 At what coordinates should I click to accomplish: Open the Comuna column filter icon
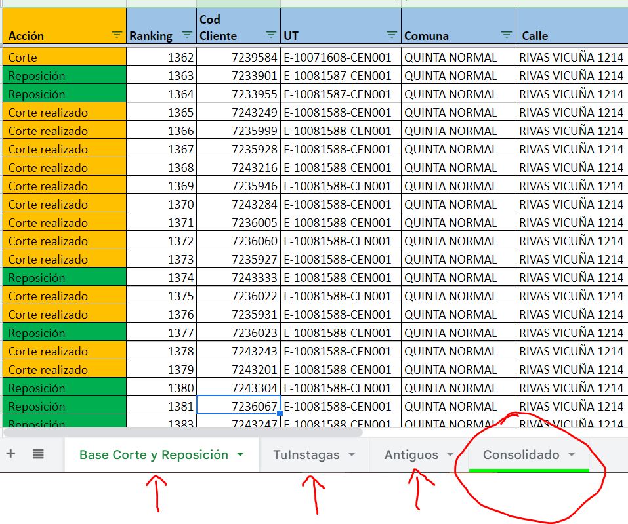click(x=507, y=35)
